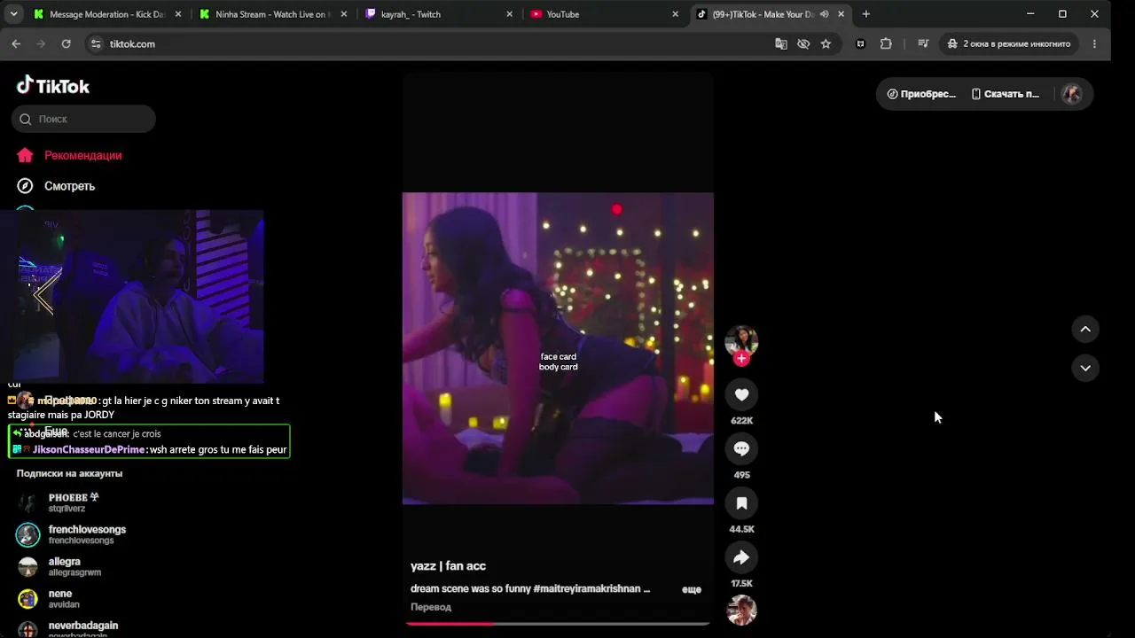Open the Смотреть explore link

tap(70, 186)
